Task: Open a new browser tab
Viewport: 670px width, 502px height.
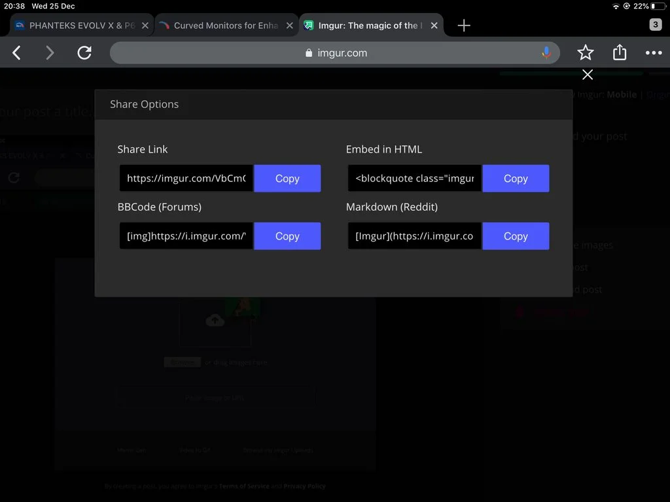Action: [464, 26]
